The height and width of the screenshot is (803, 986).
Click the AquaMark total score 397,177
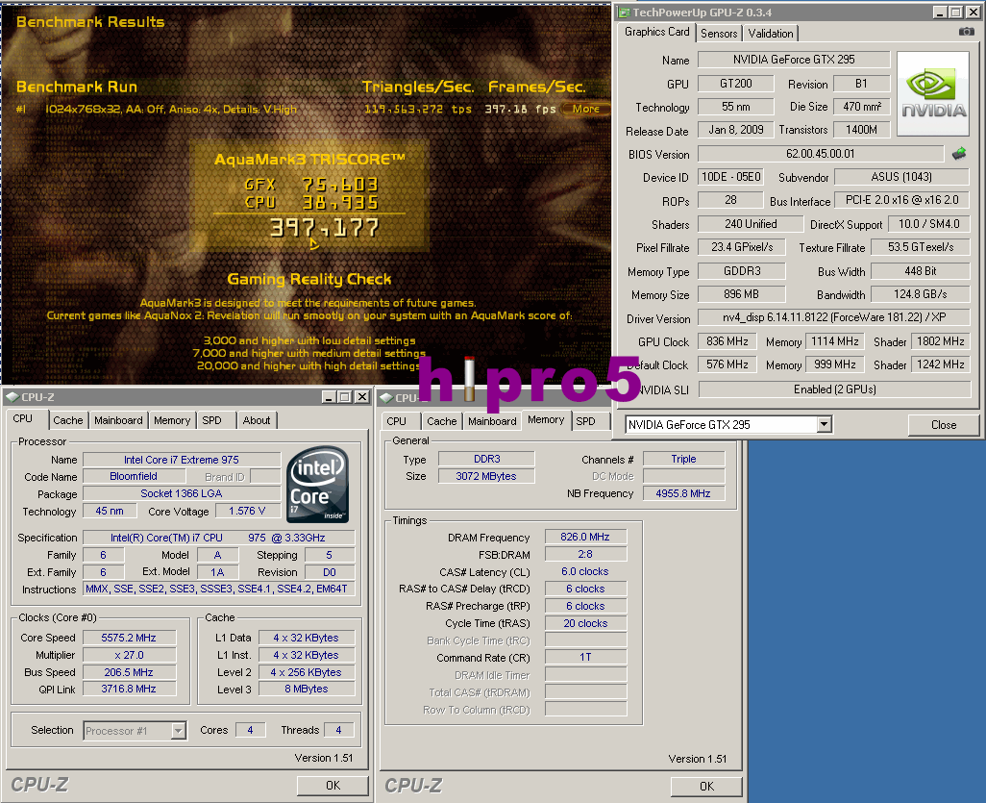coord(325,228)
